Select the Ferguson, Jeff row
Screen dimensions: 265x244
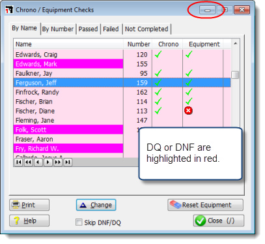pyautogui.click(x=122, y=83)
